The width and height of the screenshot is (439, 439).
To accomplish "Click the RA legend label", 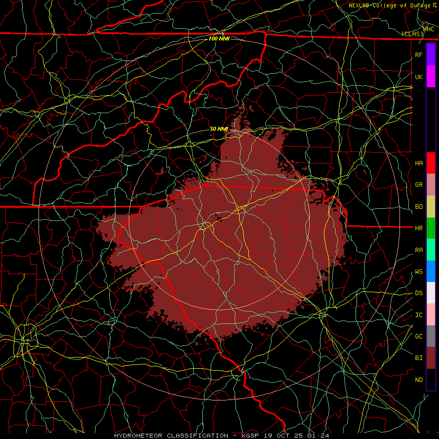I will point(419,250).
